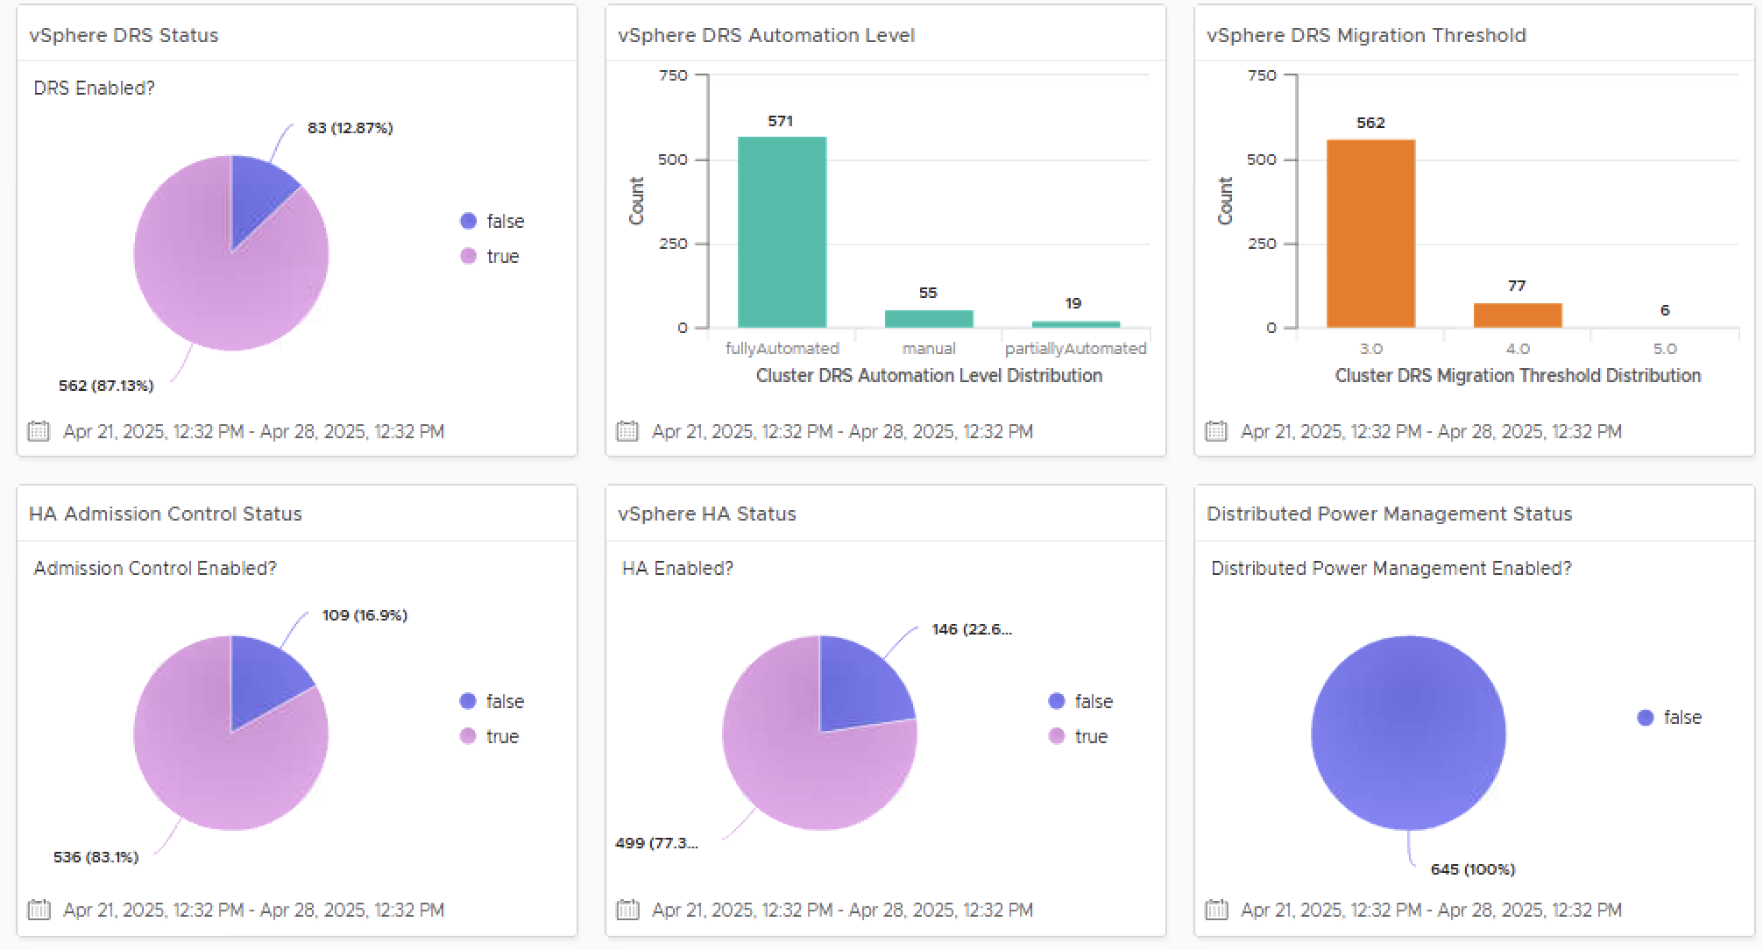This screenshot has height=950, width=1763.
Task: Click the 6 value above 5.0
Action: coord(1665,310)
